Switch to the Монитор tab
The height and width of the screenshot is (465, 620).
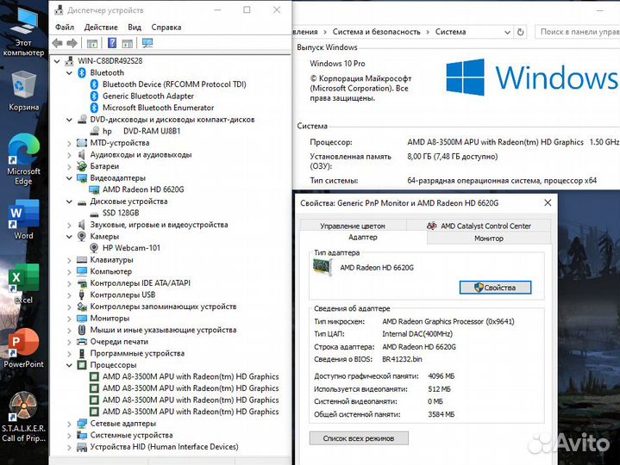point(489,238)
